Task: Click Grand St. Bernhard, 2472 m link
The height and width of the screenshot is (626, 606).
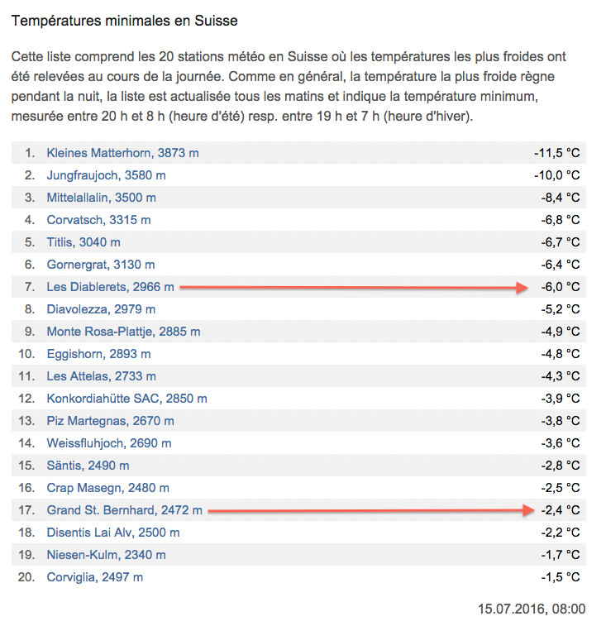Action: tap(125, 510)
